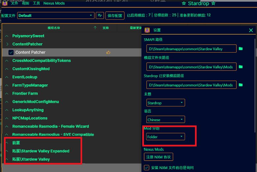The image size is (257, 172).
Task: Click the thumbs-up endorse icon for Content Patcher
Action: [x=108, y=52]
